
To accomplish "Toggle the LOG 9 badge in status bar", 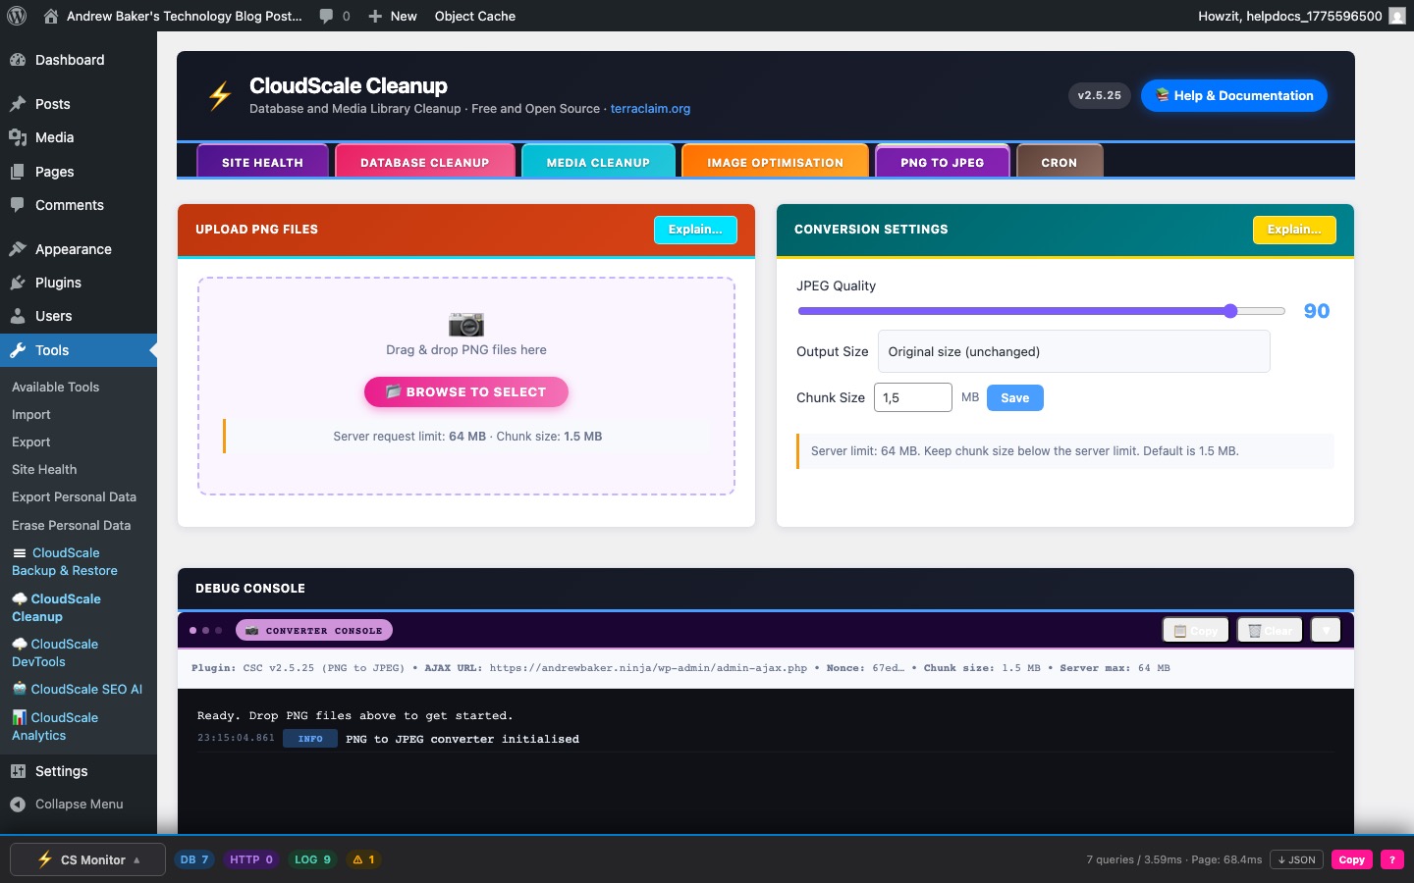I will point(312,859).
